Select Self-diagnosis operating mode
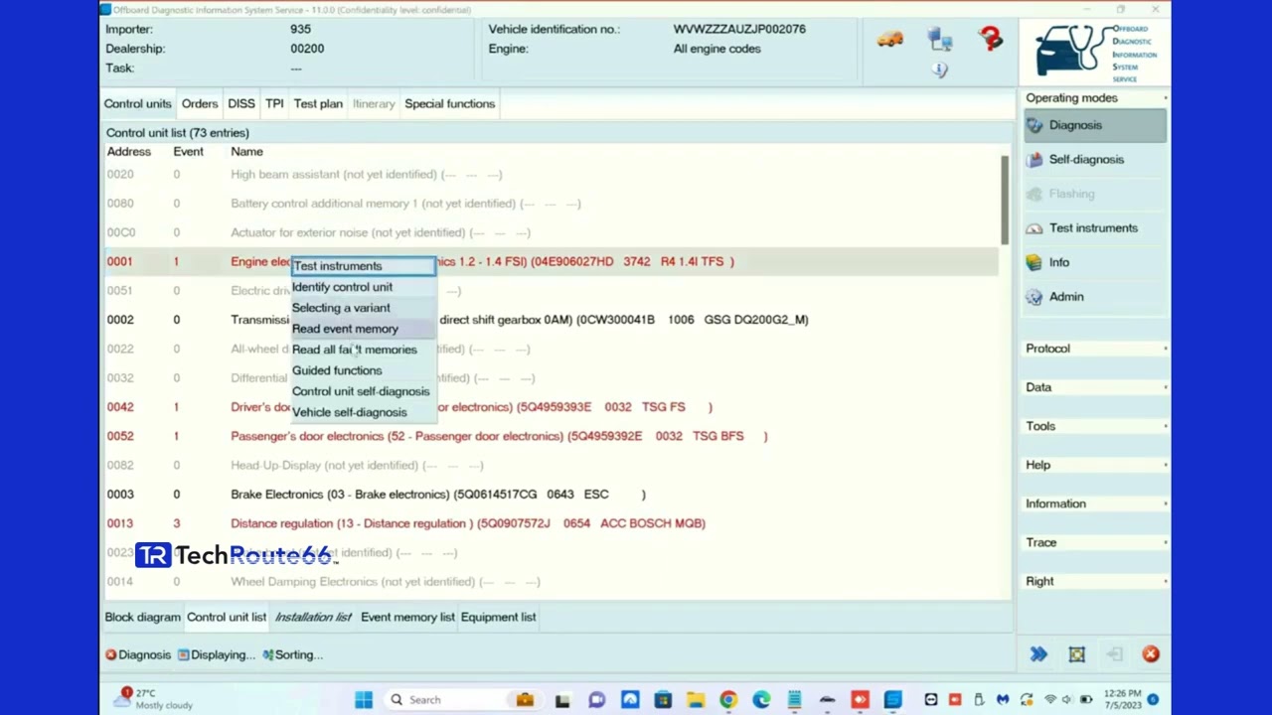 [1095, 159]
